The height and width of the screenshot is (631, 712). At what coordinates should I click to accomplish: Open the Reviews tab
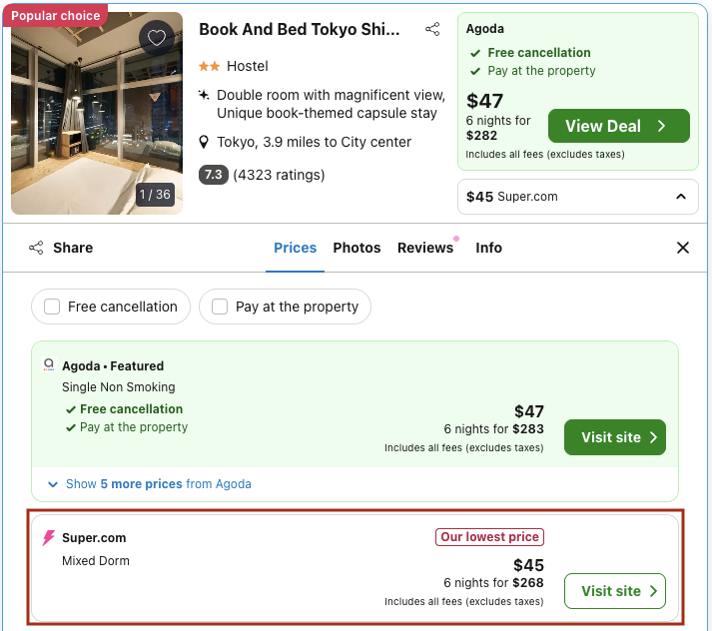point(424,248)
